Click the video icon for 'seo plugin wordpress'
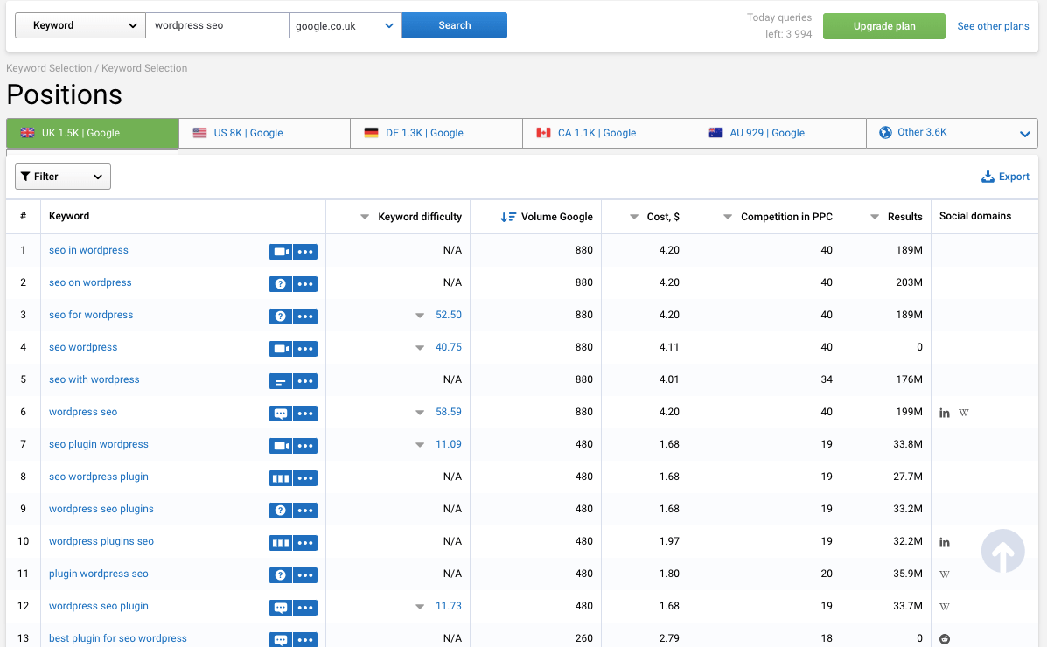 click(281, 445)
